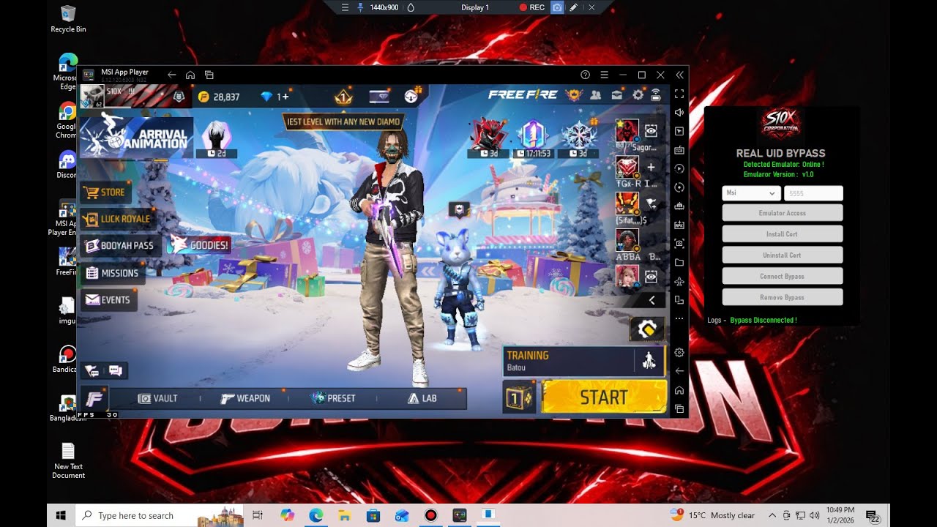Toggle the MSI App Player volume icon
The height and width of the screenshot is (527, 937).
pos(679,113)
